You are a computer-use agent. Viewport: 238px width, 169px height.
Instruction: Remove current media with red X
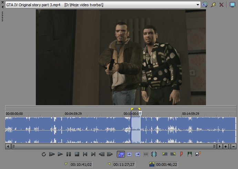[x=221, y=5]
